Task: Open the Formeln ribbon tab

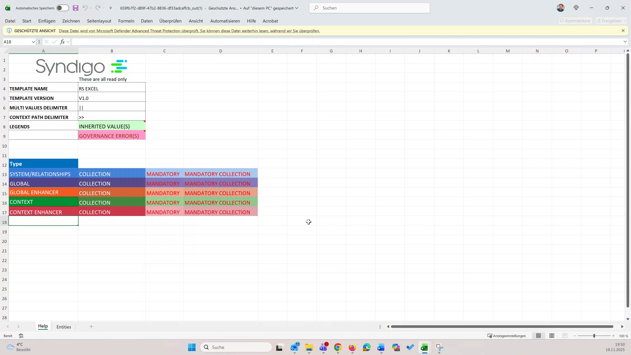Action: pos(126,21)
